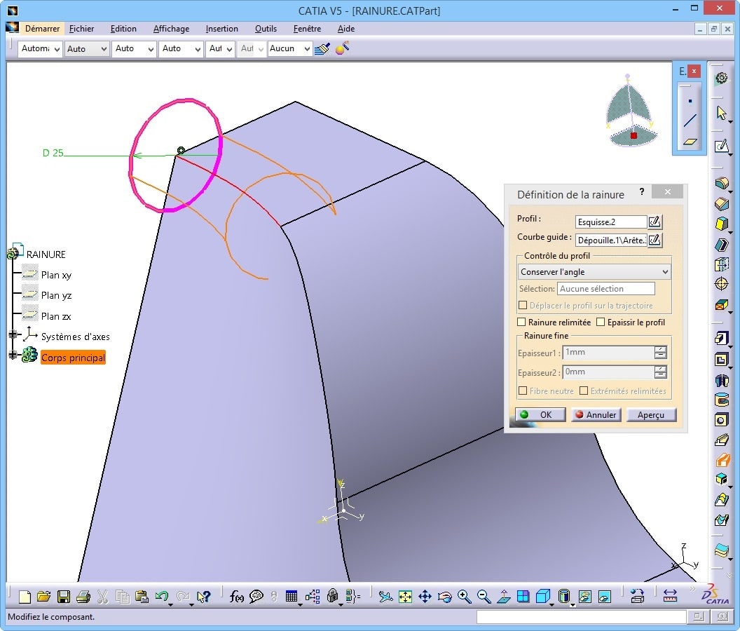740x631 pixels.
Task: Click the Sélection field
Action: (x=606, y=289)
